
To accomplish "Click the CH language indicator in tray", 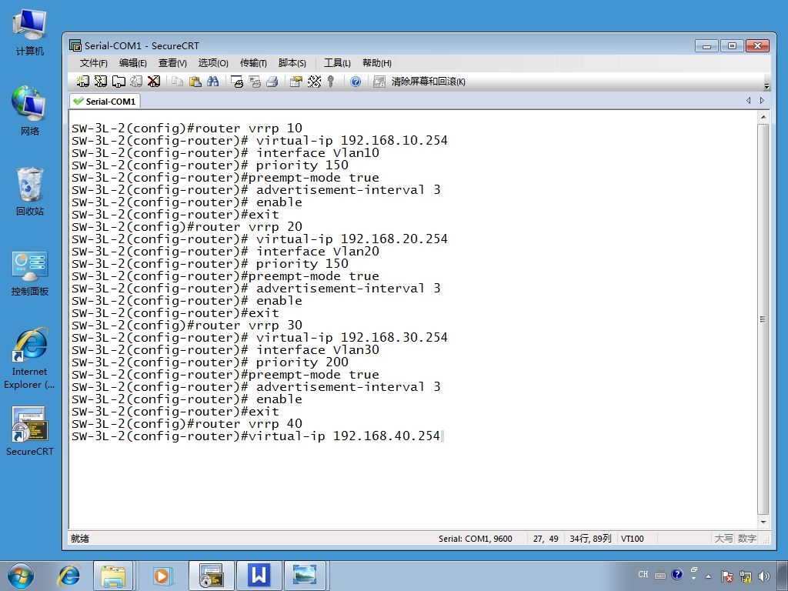I will coord(643,574).
